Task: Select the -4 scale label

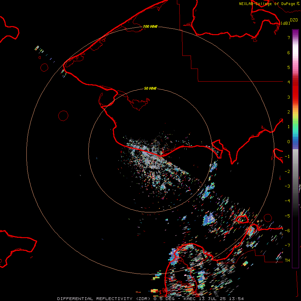Action: pyautogui.click(x=287, y=201)
